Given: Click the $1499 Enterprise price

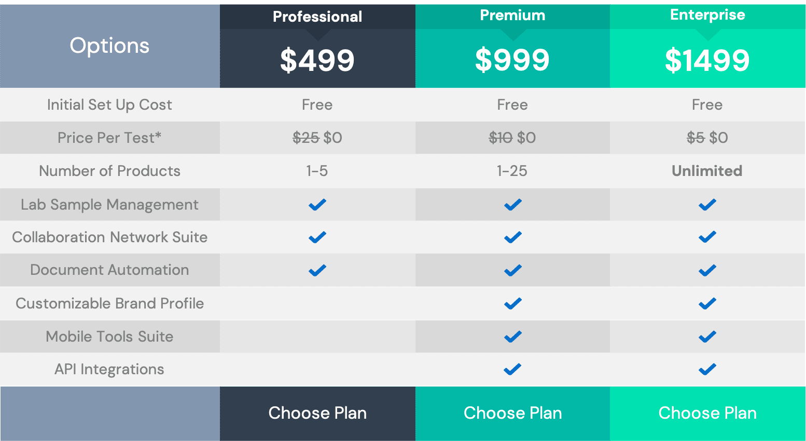Looking at the screenshot, I should click(x=707, y=60).
